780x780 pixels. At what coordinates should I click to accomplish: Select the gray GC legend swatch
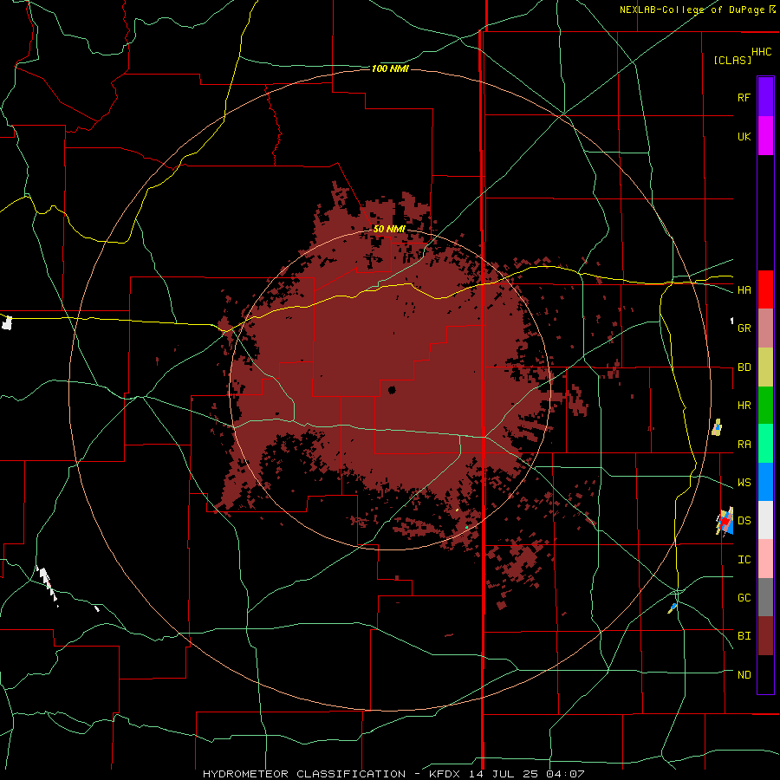(x=765, y=597)
